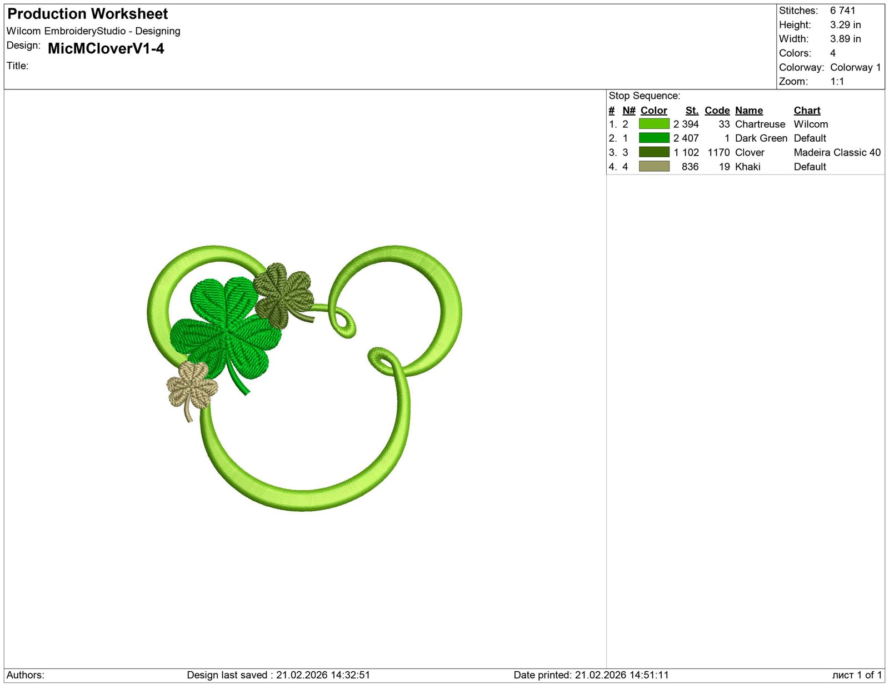
Task: Select the design name MicMCloverV1-4
Action: point(106,49)
